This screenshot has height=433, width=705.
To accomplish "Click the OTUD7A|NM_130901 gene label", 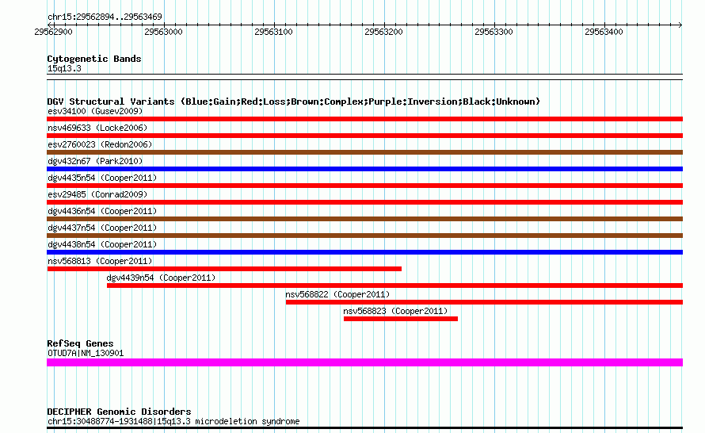I will point(86,354).
